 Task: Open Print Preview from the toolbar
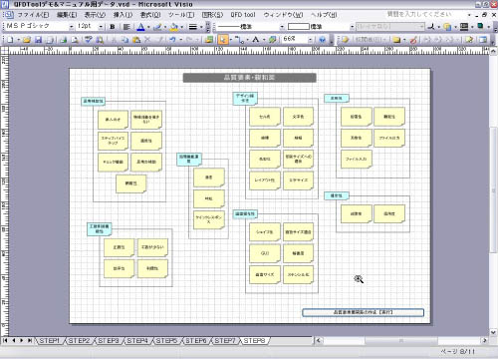(x=75, y=40)
